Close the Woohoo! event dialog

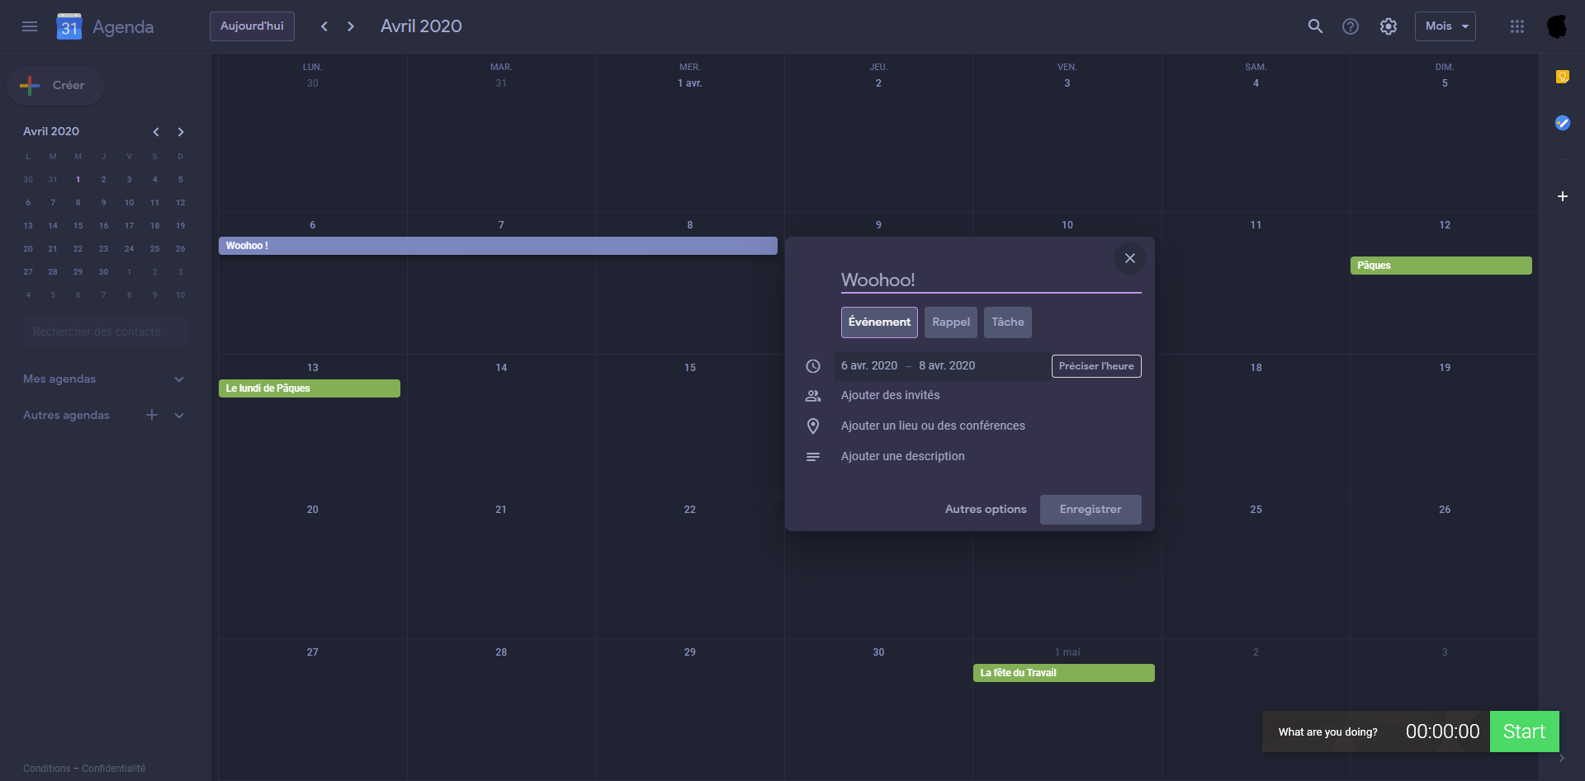point(1130,258)
